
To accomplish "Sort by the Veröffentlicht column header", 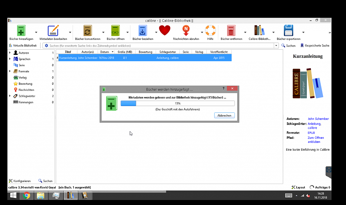I will click(219, 52).
